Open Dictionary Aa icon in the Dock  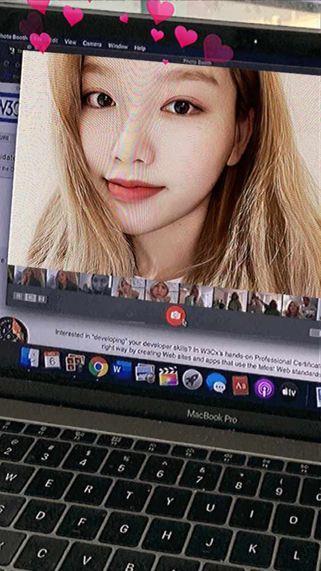tap(240, 385)
